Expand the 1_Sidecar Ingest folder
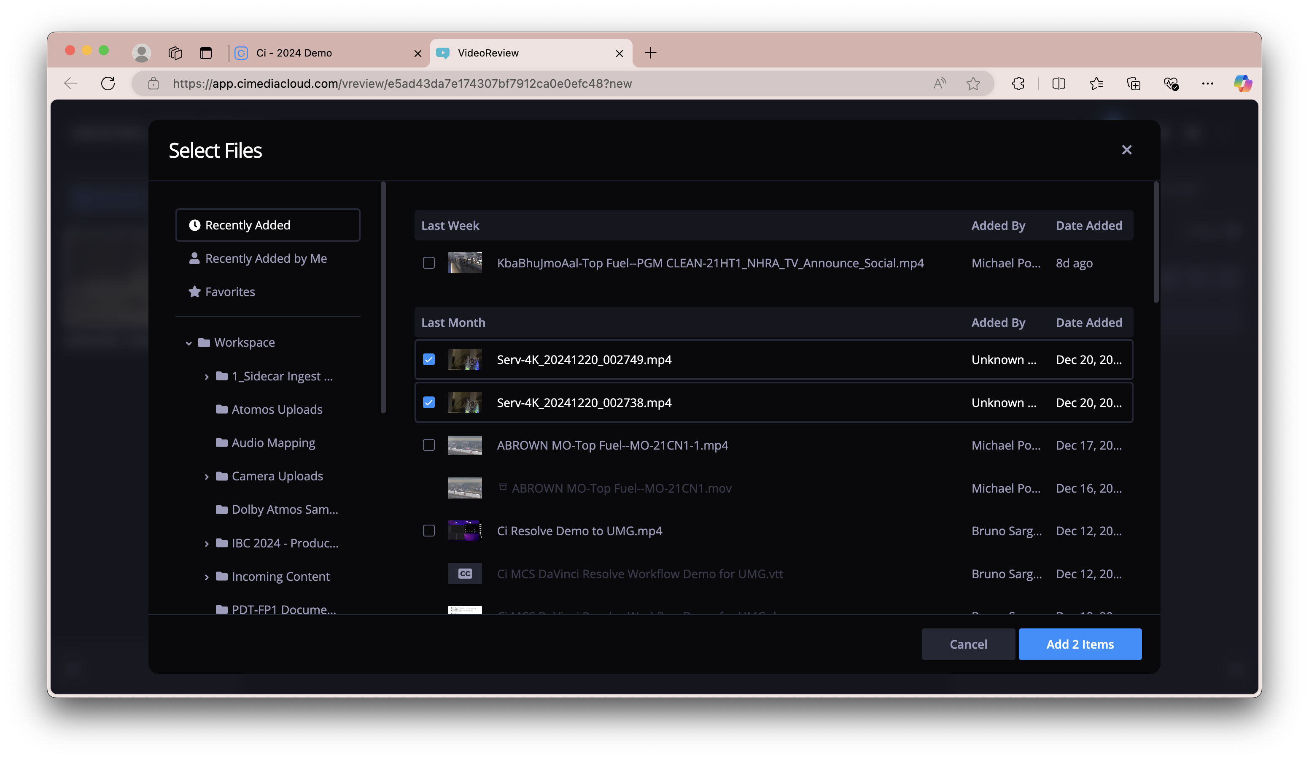 pos(207,377)
